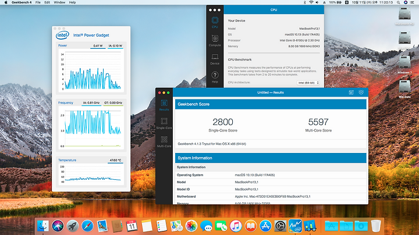Open Notification Center from menu bar
The height and width of the screenshot is (235, 419).
(x=413, y=2)
